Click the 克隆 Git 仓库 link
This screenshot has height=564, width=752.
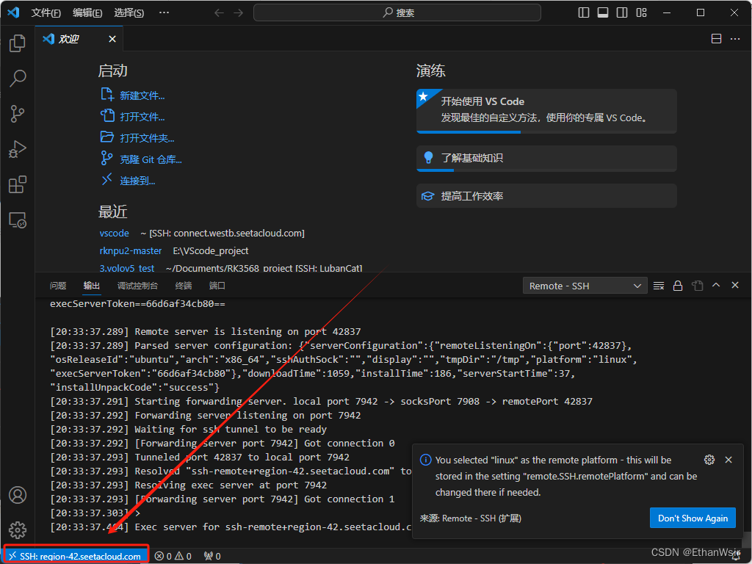tap(142, 159)
